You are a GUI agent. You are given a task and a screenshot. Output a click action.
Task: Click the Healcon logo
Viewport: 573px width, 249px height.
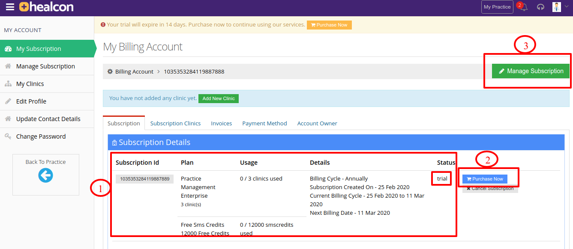click(46, 7)
